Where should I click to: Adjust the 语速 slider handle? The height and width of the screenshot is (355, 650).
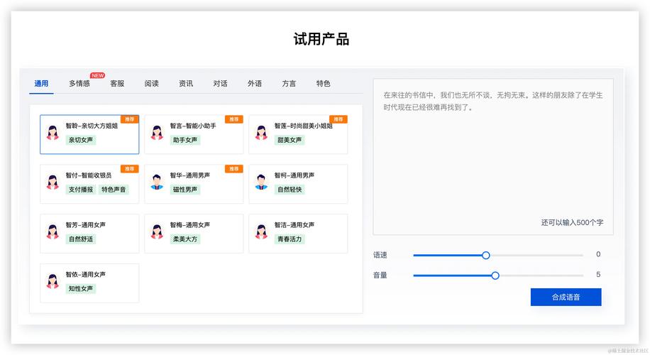(x=486, y=256)
